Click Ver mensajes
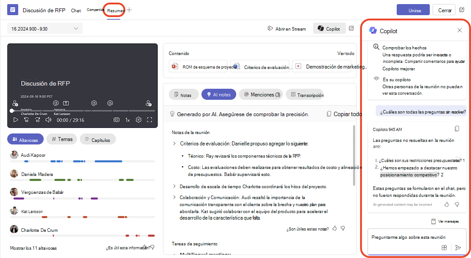The image size is (471, 258). tap(445, 221)
